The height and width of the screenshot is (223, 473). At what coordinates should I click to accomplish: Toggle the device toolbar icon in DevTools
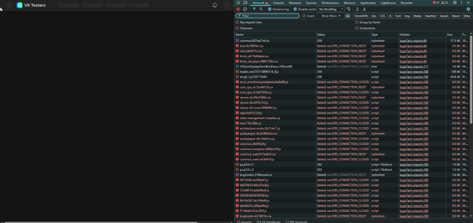(245, 2)
